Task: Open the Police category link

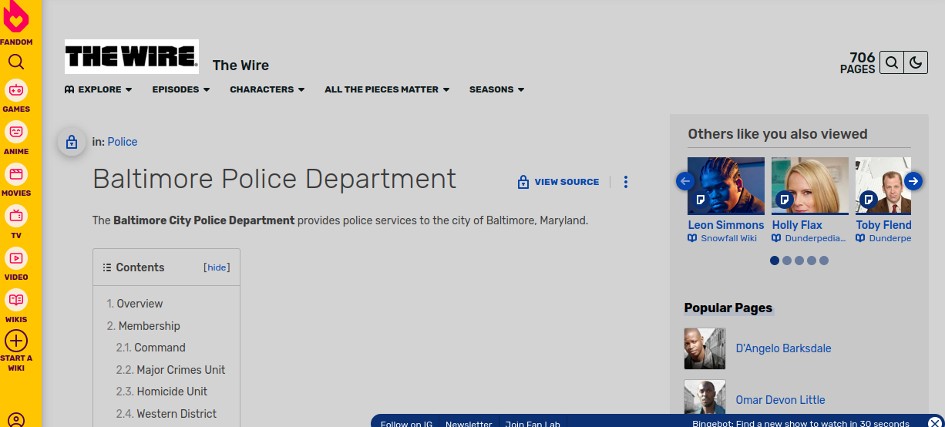Action: (x=123, y=142)
